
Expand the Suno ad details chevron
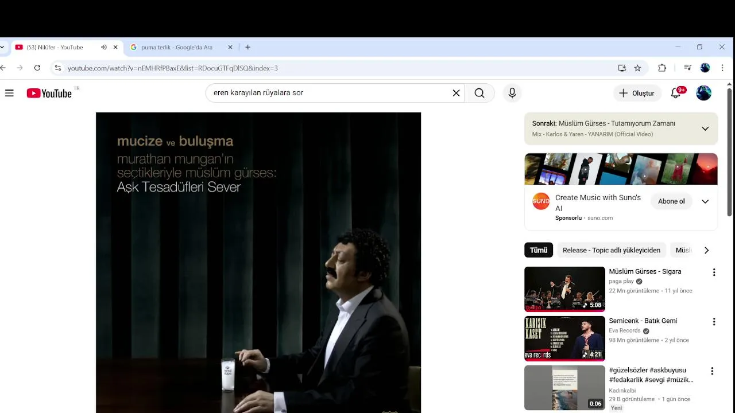(x=705, y=201)
